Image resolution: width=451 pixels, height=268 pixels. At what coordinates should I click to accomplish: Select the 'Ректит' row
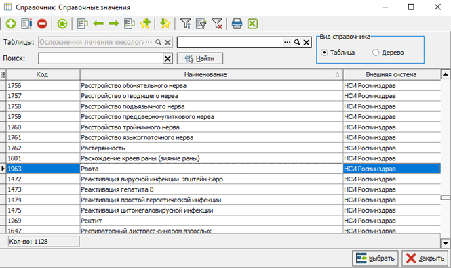point(212,221)
